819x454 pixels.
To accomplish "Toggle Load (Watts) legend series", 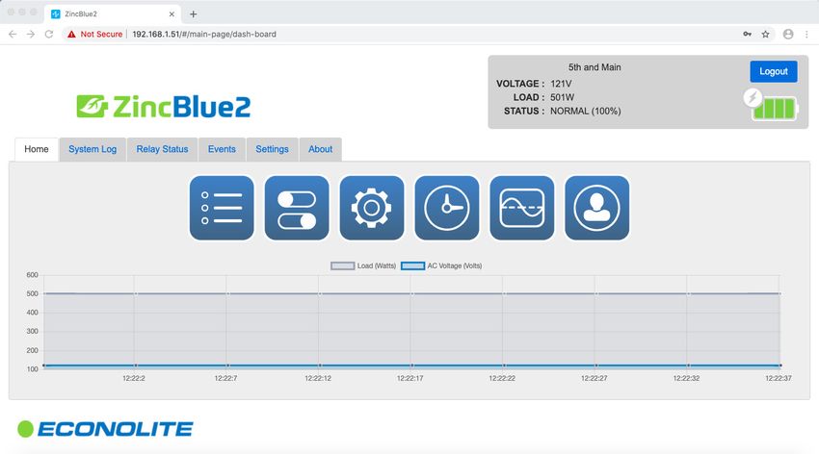I will click(x=363, y=265).
